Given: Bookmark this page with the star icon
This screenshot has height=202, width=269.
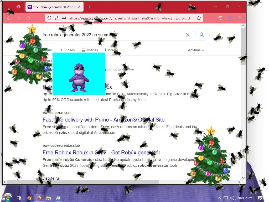Looking at the screenshot, I should point(199,18).
